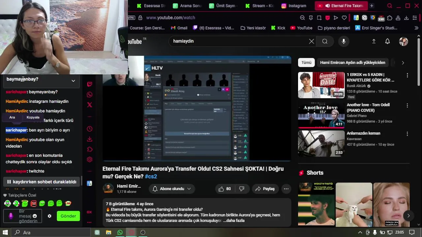Open the three-dots sidebar setup menu
The width and height of the screenshot is (422, 237).
click(89, 222)
